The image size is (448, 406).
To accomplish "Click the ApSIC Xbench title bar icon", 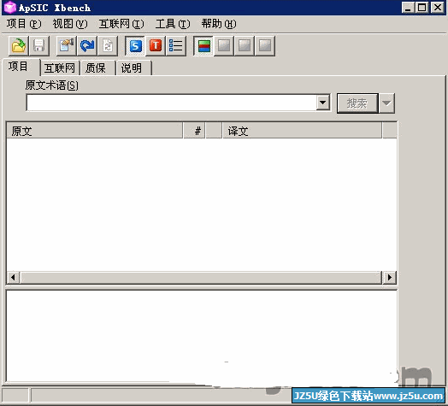I will (x=9, y=8).
